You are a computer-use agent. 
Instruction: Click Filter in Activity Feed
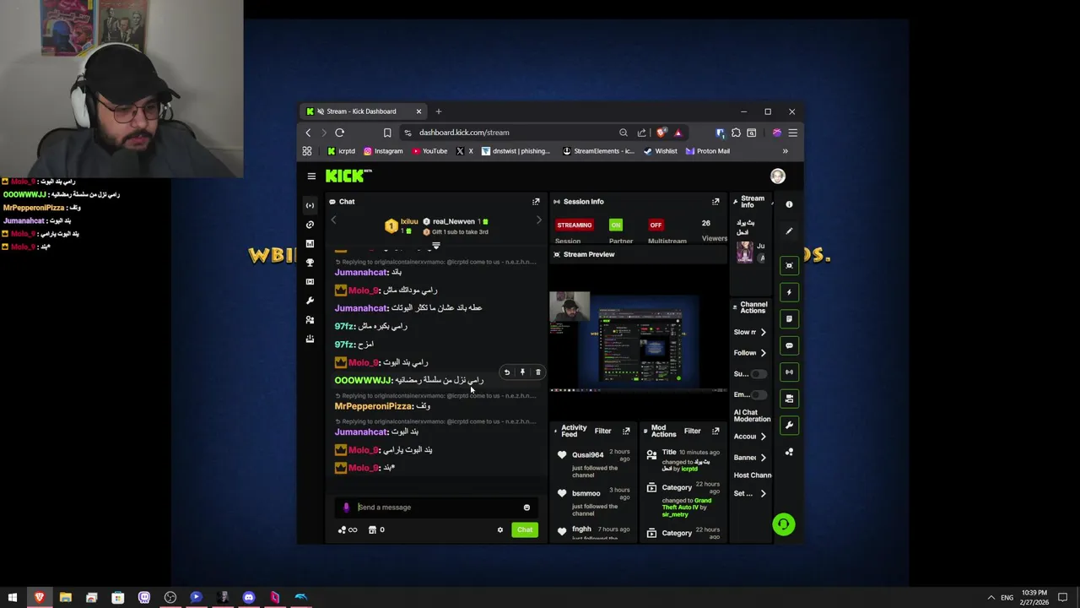tap(602, 431)
